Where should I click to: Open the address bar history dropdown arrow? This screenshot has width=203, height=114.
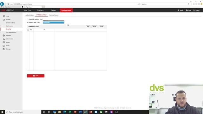coord(137,4)
